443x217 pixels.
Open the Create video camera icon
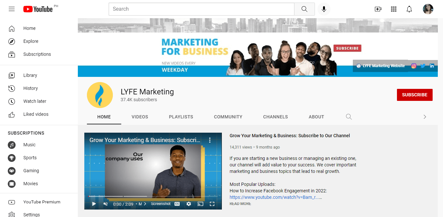tap(378, 9)
